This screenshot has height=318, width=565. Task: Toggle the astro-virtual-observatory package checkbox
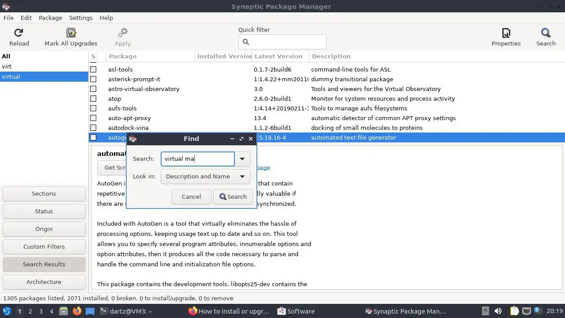click(x=93, y=89)
